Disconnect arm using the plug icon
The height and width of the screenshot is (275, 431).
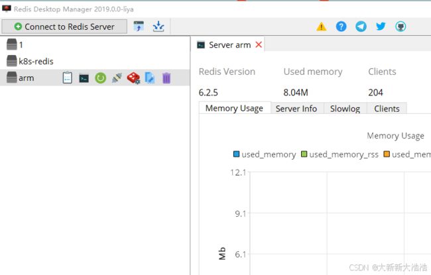(x=117, y=78)
